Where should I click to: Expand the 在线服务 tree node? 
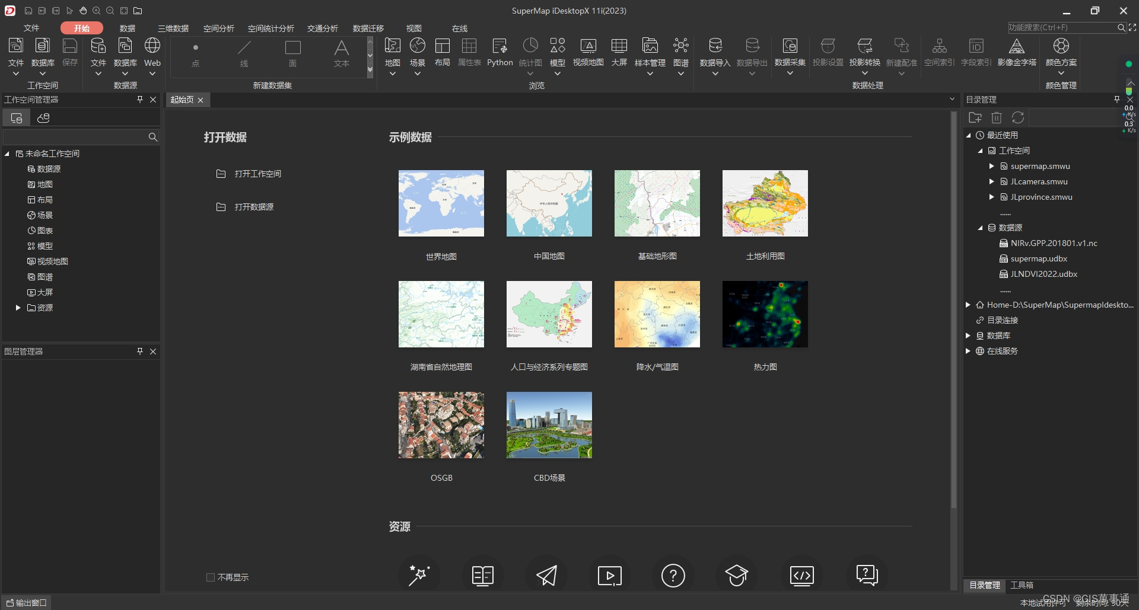tap(968, 351)
